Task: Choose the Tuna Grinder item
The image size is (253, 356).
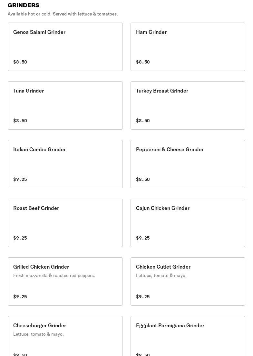Action: click(65, 105)
